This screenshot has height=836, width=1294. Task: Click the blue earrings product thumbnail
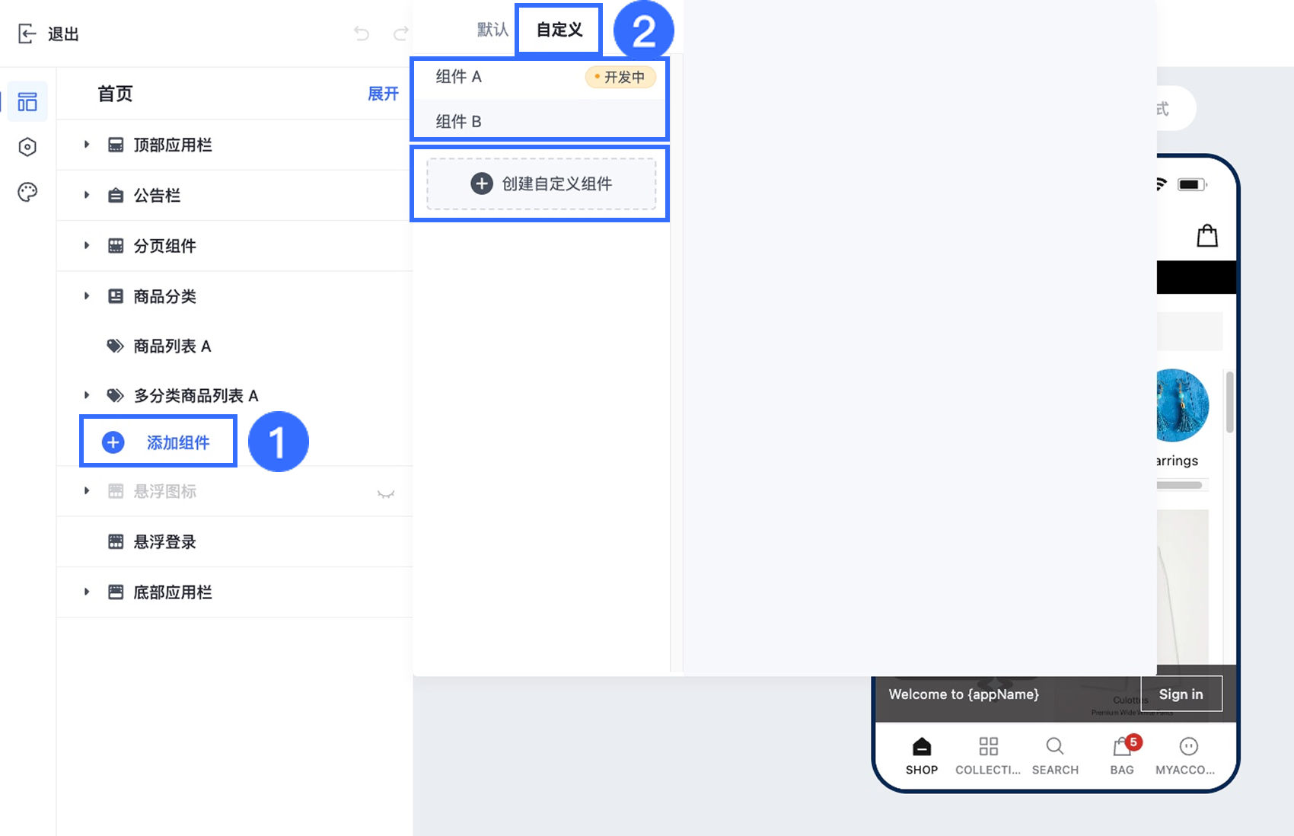pos(1182,405)
